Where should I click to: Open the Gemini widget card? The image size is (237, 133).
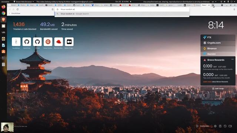[x=218, y=54]
